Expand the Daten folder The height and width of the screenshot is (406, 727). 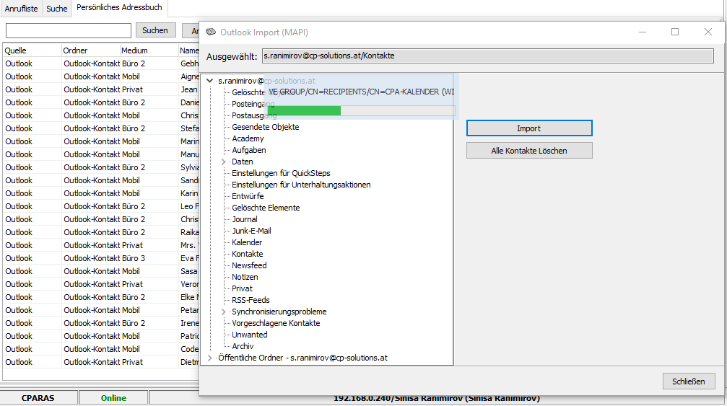[x=224, y=162]
